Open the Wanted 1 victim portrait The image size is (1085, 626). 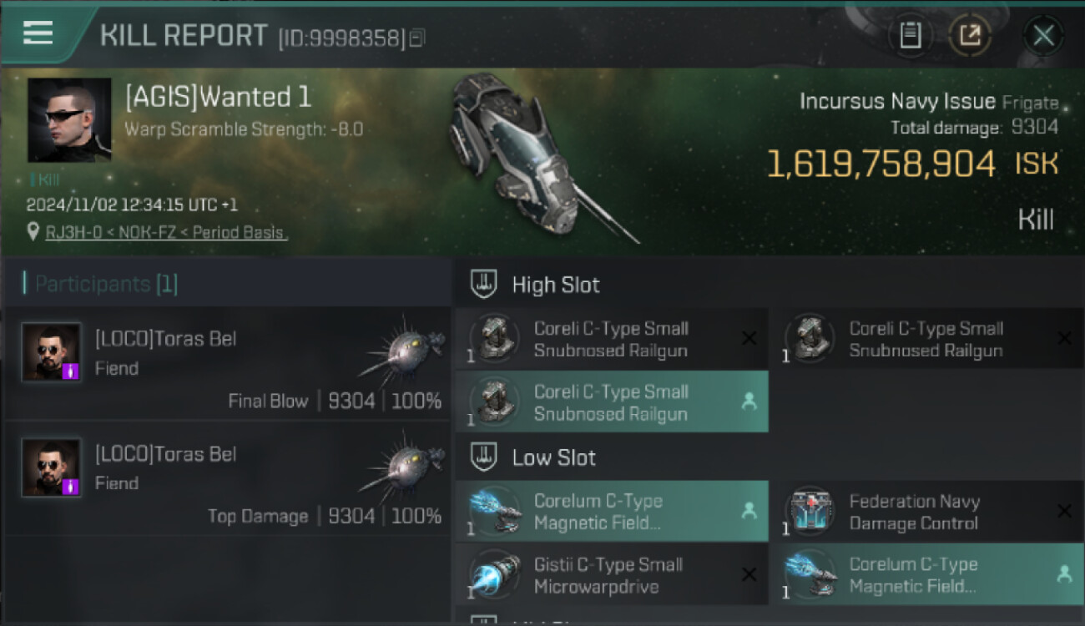(69, 120)
